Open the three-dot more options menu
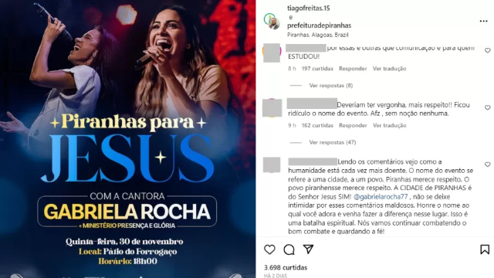This screenshot has width=494, height=278. pyautogui.click(x=484, y=21)
